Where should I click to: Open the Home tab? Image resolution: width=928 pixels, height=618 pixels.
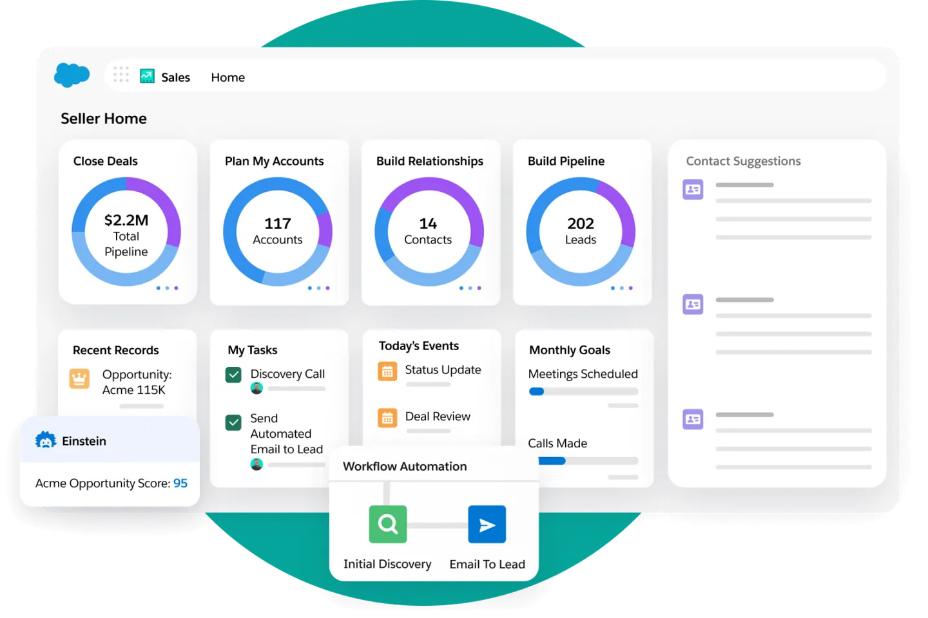(x=228, y=77)
